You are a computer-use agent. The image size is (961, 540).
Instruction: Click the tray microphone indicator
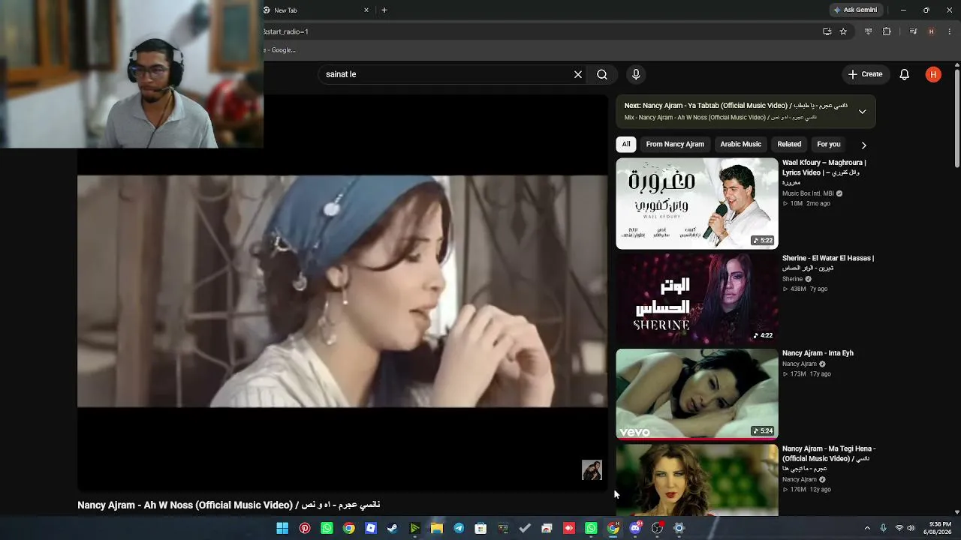(883, 528)
